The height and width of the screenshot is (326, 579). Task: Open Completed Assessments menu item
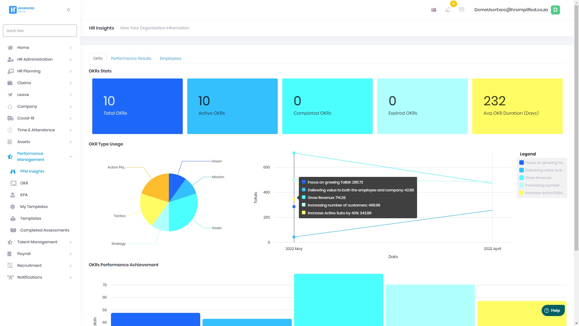coord(45,230)
